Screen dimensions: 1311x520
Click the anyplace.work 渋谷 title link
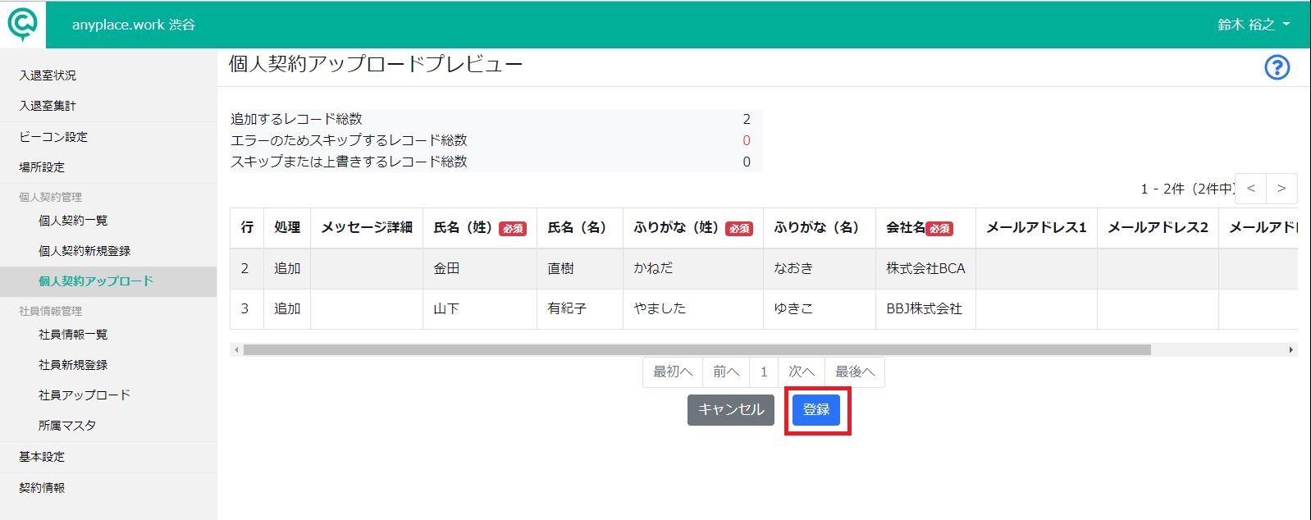[x=134, y=25]
